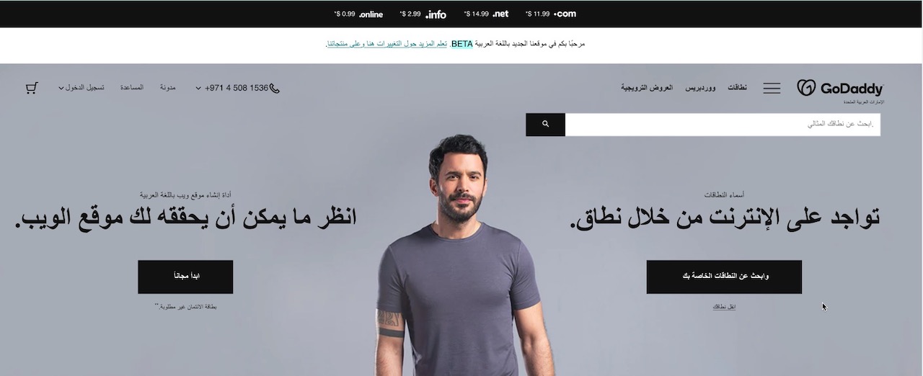Click the GoDaddy logo

pyautogui.click(x=840, y=89)
